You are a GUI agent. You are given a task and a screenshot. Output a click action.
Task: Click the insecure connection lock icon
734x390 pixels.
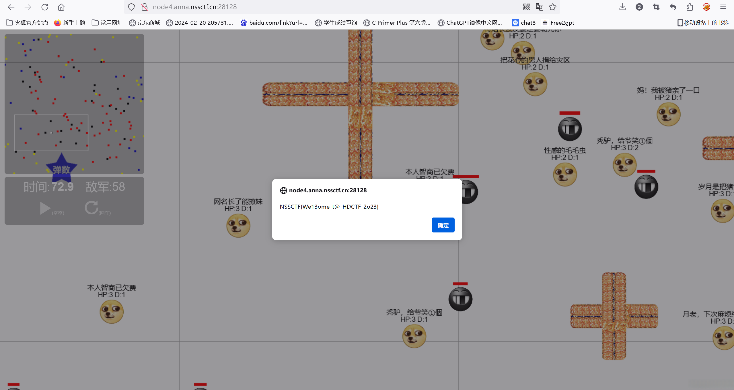point(145,7)
